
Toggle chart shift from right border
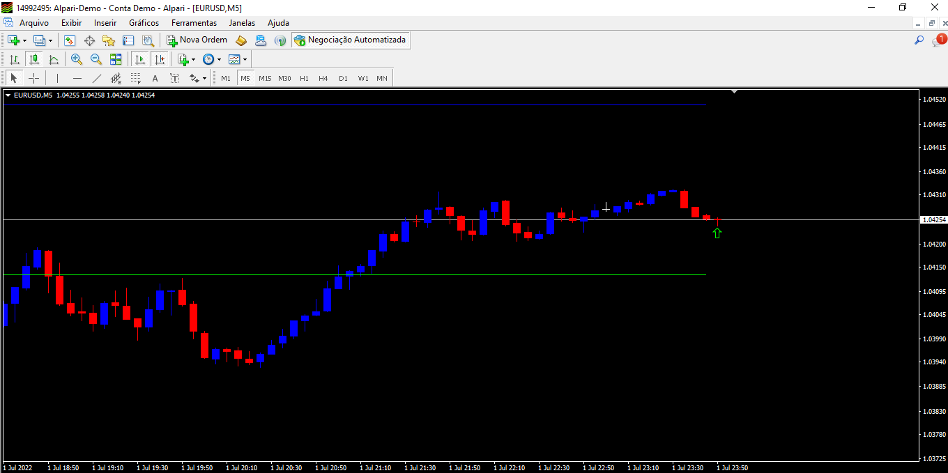[159, 59]
